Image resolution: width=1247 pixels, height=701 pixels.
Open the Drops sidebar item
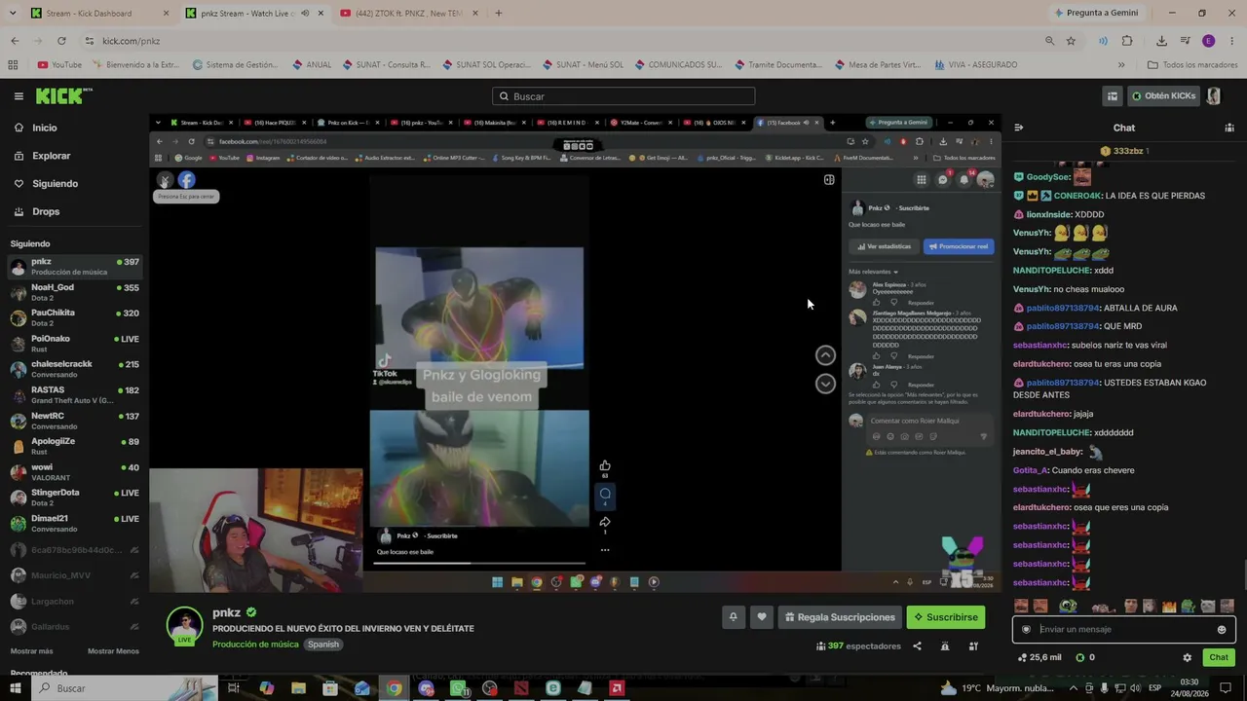pyautogui.click(x=75, y=211)
